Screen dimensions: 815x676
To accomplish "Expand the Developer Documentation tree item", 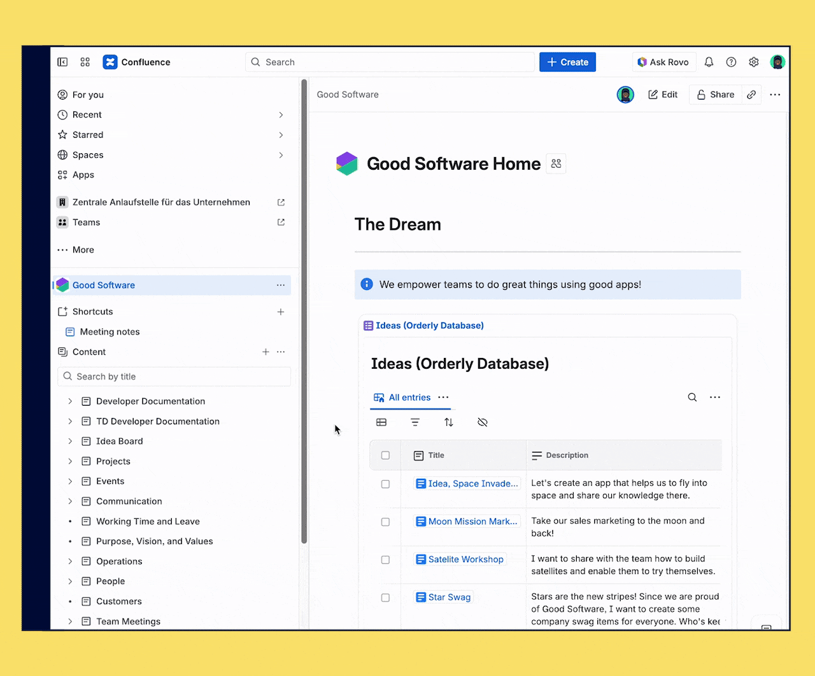I will (x=70, y=401).
